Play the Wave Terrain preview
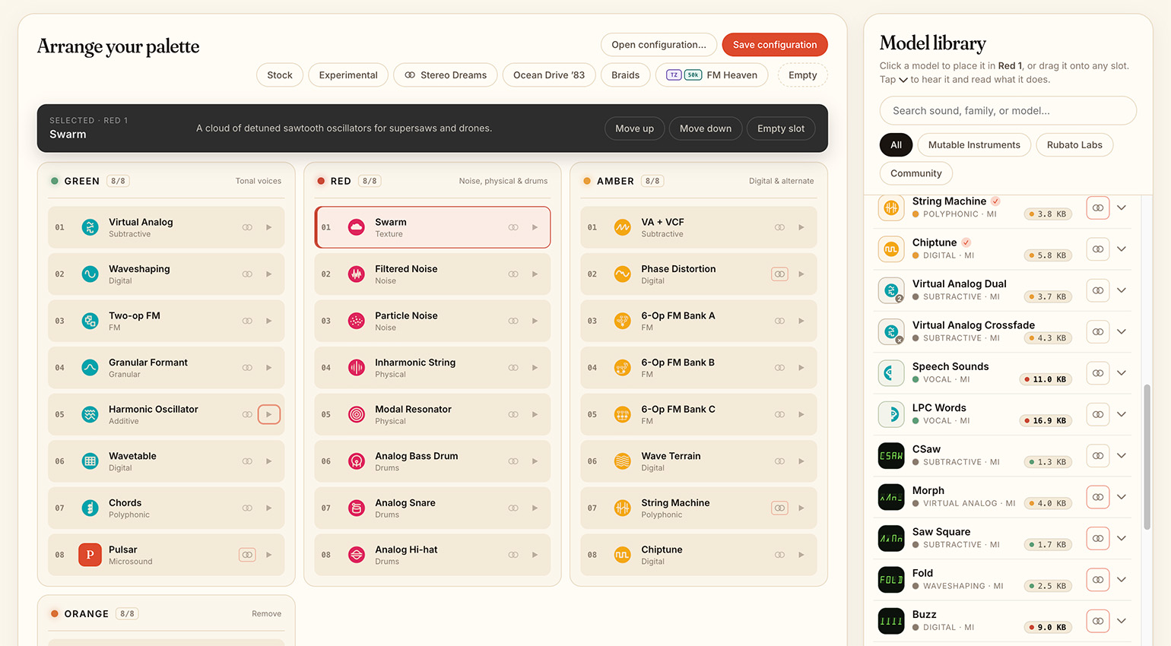1171x646 pixels. [801, 461]
